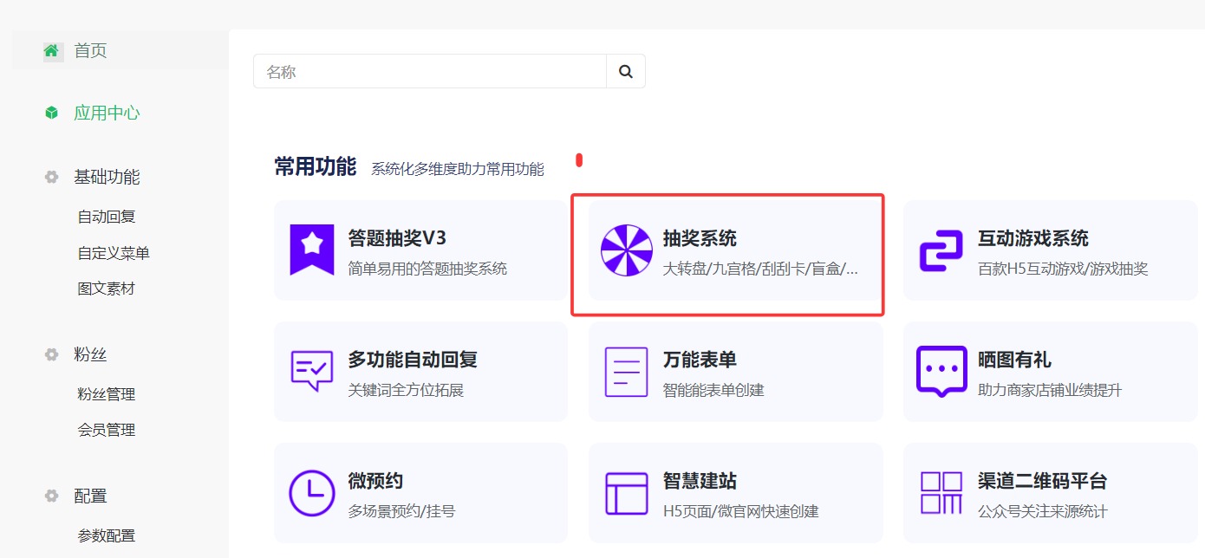
Task: Toggle the 配置 sidebar section
Action: [x=90, y=496]
